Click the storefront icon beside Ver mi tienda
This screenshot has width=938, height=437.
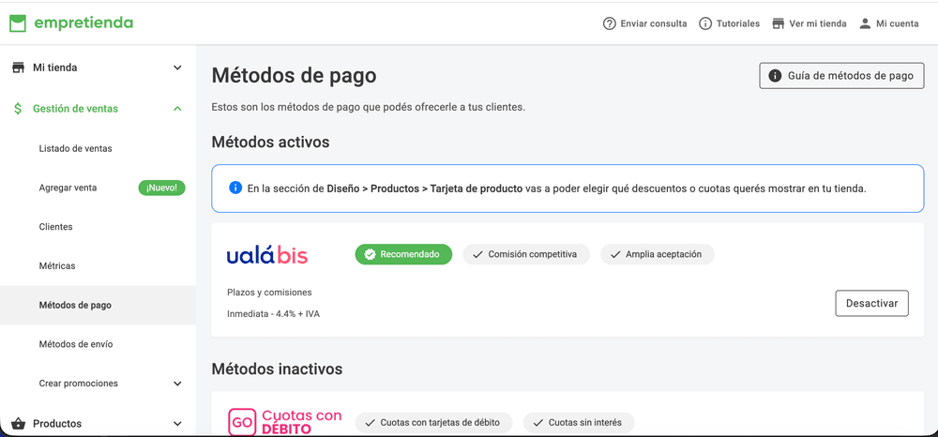click(778, 23)
